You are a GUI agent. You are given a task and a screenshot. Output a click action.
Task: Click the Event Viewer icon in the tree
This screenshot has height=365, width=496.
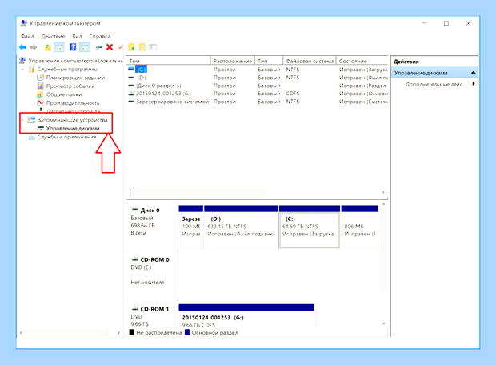(x=40, y=86)
